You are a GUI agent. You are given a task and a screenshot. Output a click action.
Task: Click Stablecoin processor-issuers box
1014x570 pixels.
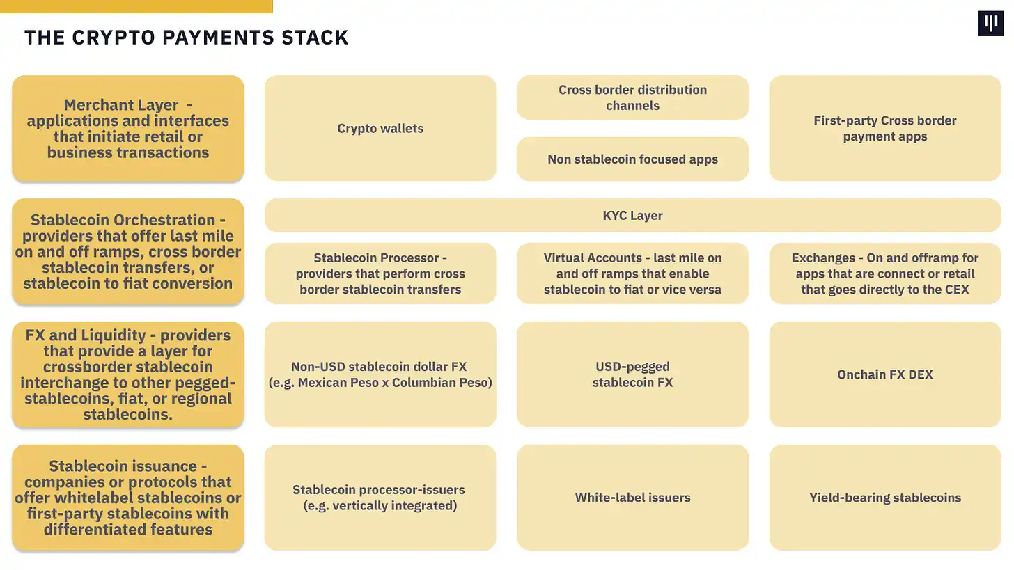point(380,498)
